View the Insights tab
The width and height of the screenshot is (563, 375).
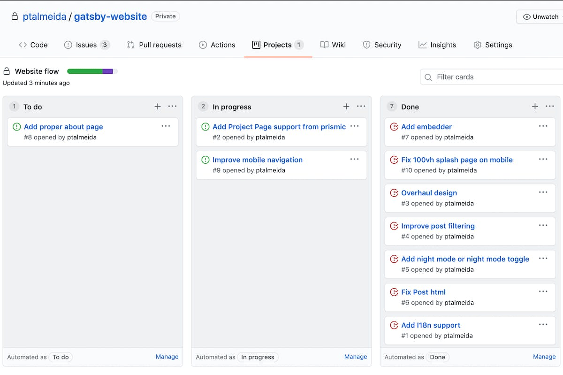[x=437, y=45]
